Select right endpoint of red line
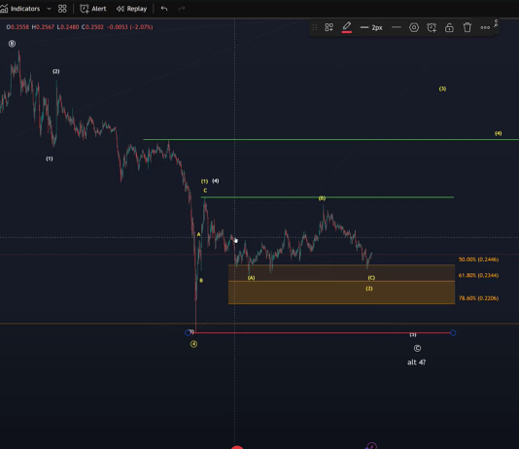Screen dimensions: 519x449 click(x=453, y=332)
